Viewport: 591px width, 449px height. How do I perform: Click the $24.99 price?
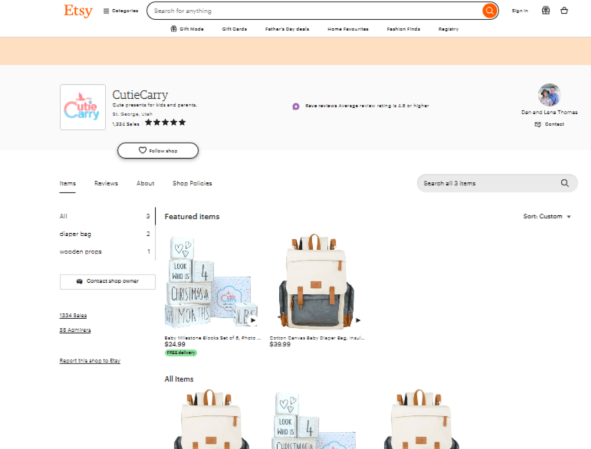coord(175,344)
